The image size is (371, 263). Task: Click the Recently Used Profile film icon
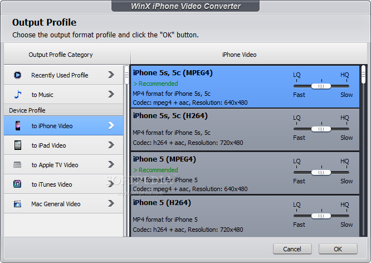(17, 75)
